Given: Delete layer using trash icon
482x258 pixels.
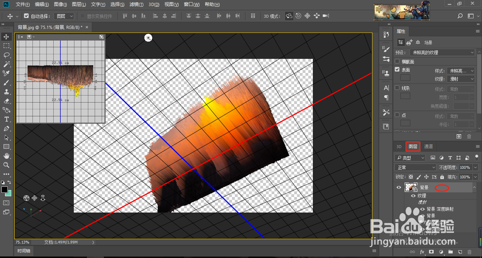Looking at the screenshot, I should (469, 252).
